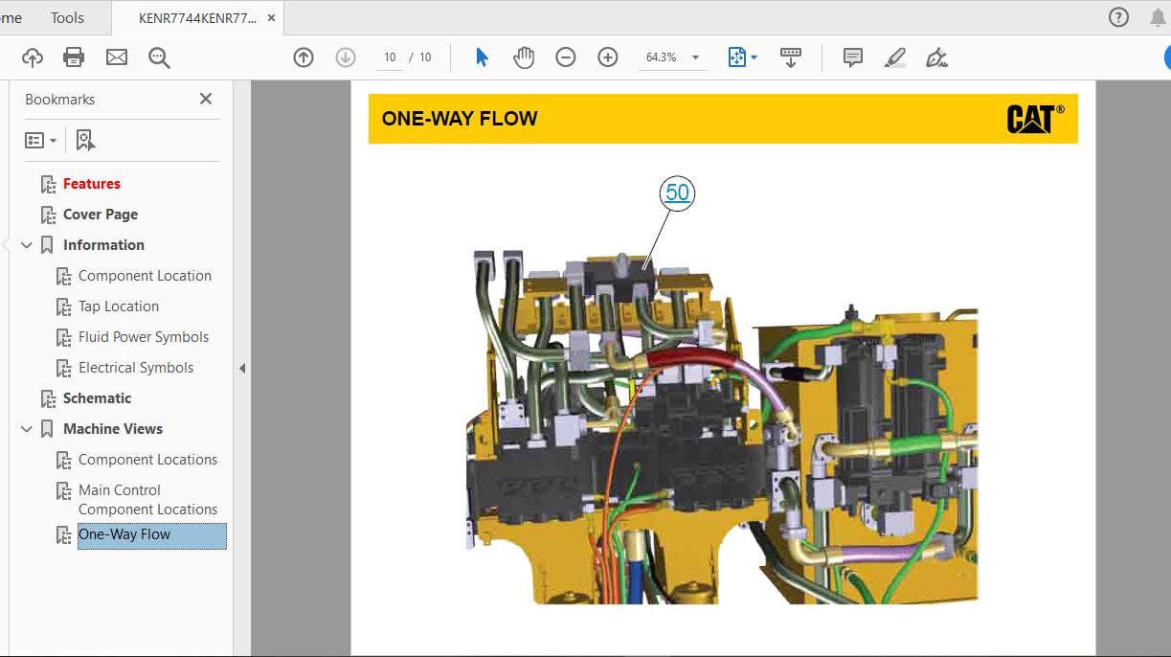The width and height of the screenshot is (1171, 657).
Task: Switch to the Tools tab
Action: pyautogui.click(x=66, y=16)
